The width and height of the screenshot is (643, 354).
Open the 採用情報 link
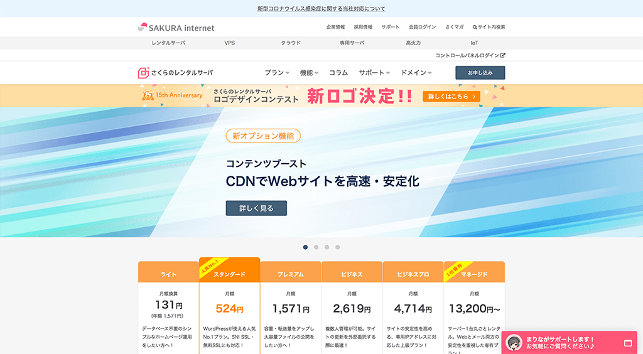363,27
